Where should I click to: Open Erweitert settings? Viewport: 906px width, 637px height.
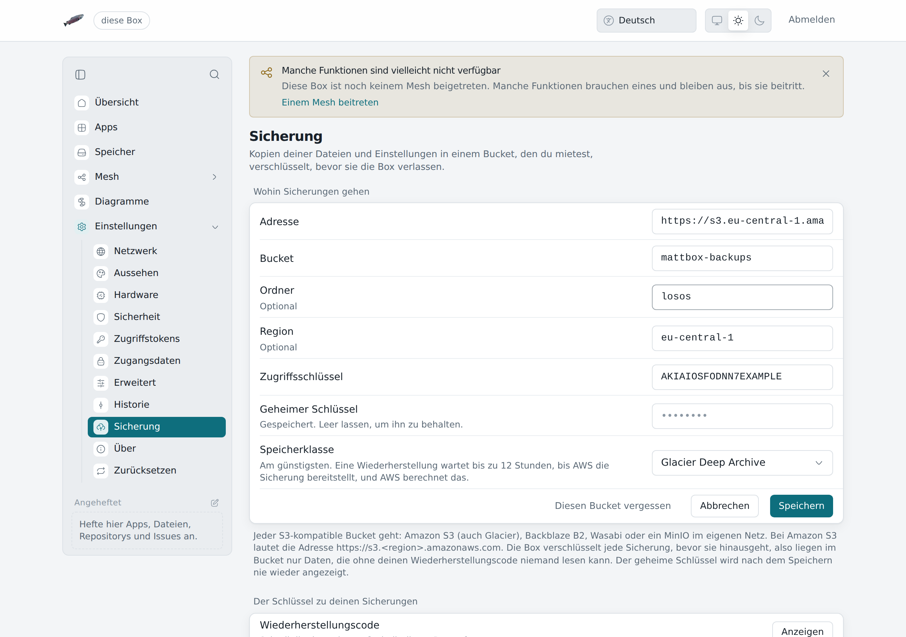pyautogui.click(x=157, y=383)
